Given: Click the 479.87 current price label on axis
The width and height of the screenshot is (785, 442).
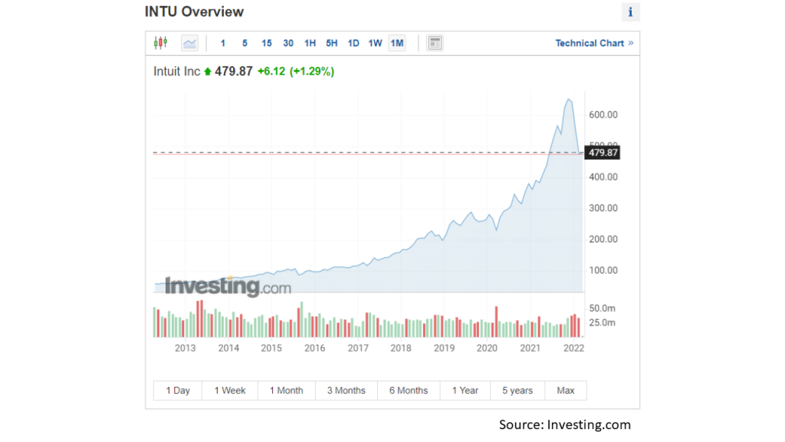Looking at the screenshot, I should click(603, 153).
